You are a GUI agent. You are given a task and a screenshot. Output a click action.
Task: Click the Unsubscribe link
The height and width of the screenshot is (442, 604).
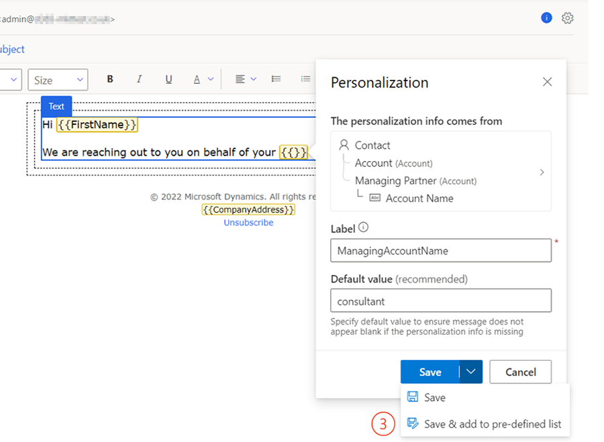click(x=248, y=222)
